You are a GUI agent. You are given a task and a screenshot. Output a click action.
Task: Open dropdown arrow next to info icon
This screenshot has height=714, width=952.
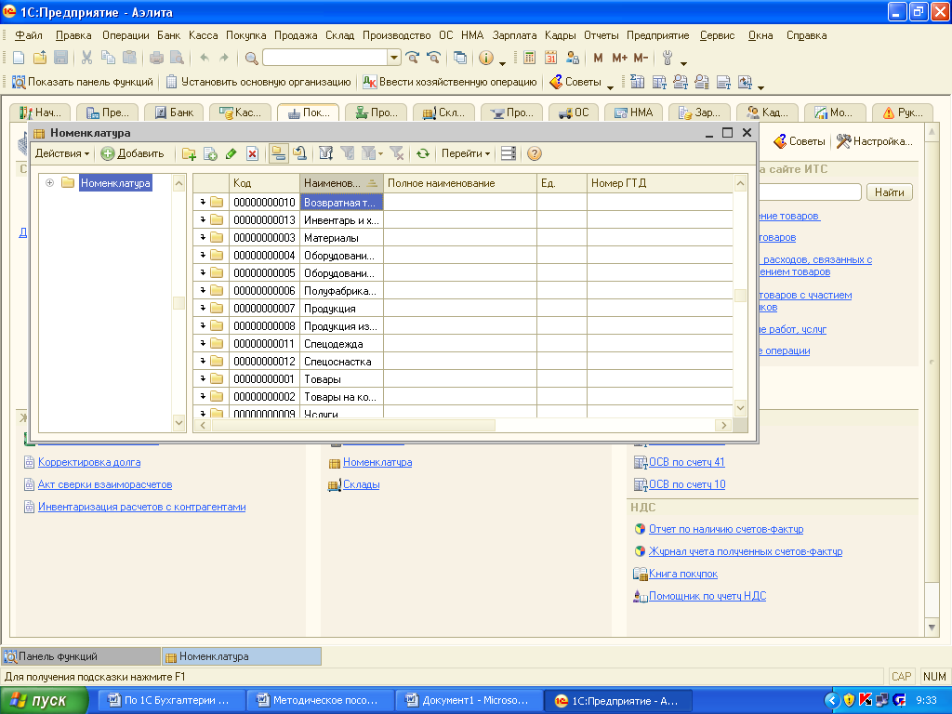pyautogui.click(x=502, y=62)
